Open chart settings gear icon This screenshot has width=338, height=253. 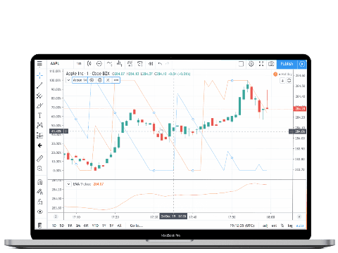point(251,64)
